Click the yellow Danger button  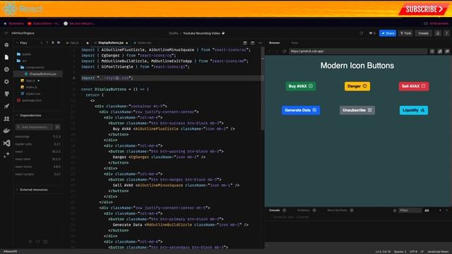point(357,86)
